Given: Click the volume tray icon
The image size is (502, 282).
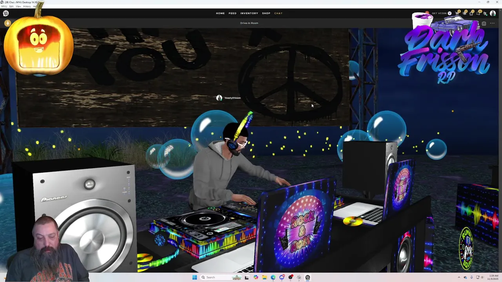Looking at the screenshot, I should 482,277.
